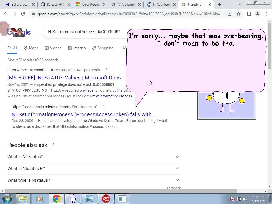272x204 pixels.
Task: Open options for docs.microsoft.com result
Action: tap(107, 70)
